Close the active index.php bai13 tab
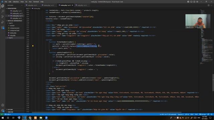The width and height of the screenshot is (214, 120). (x=72, y=5)
